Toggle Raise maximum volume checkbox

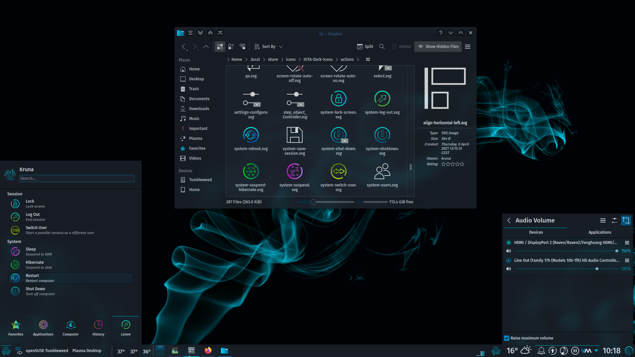[507, 338]
